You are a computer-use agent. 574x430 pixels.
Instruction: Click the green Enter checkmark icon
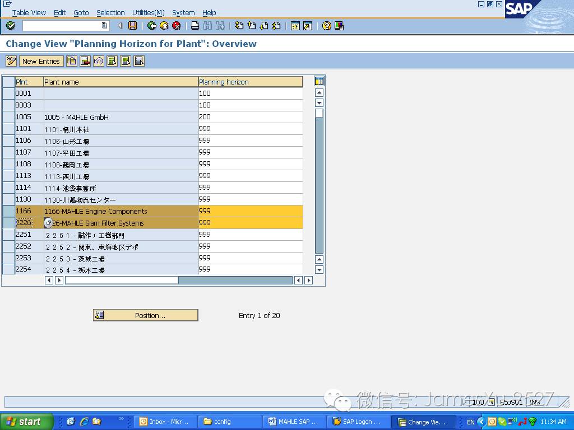point(11,26)
